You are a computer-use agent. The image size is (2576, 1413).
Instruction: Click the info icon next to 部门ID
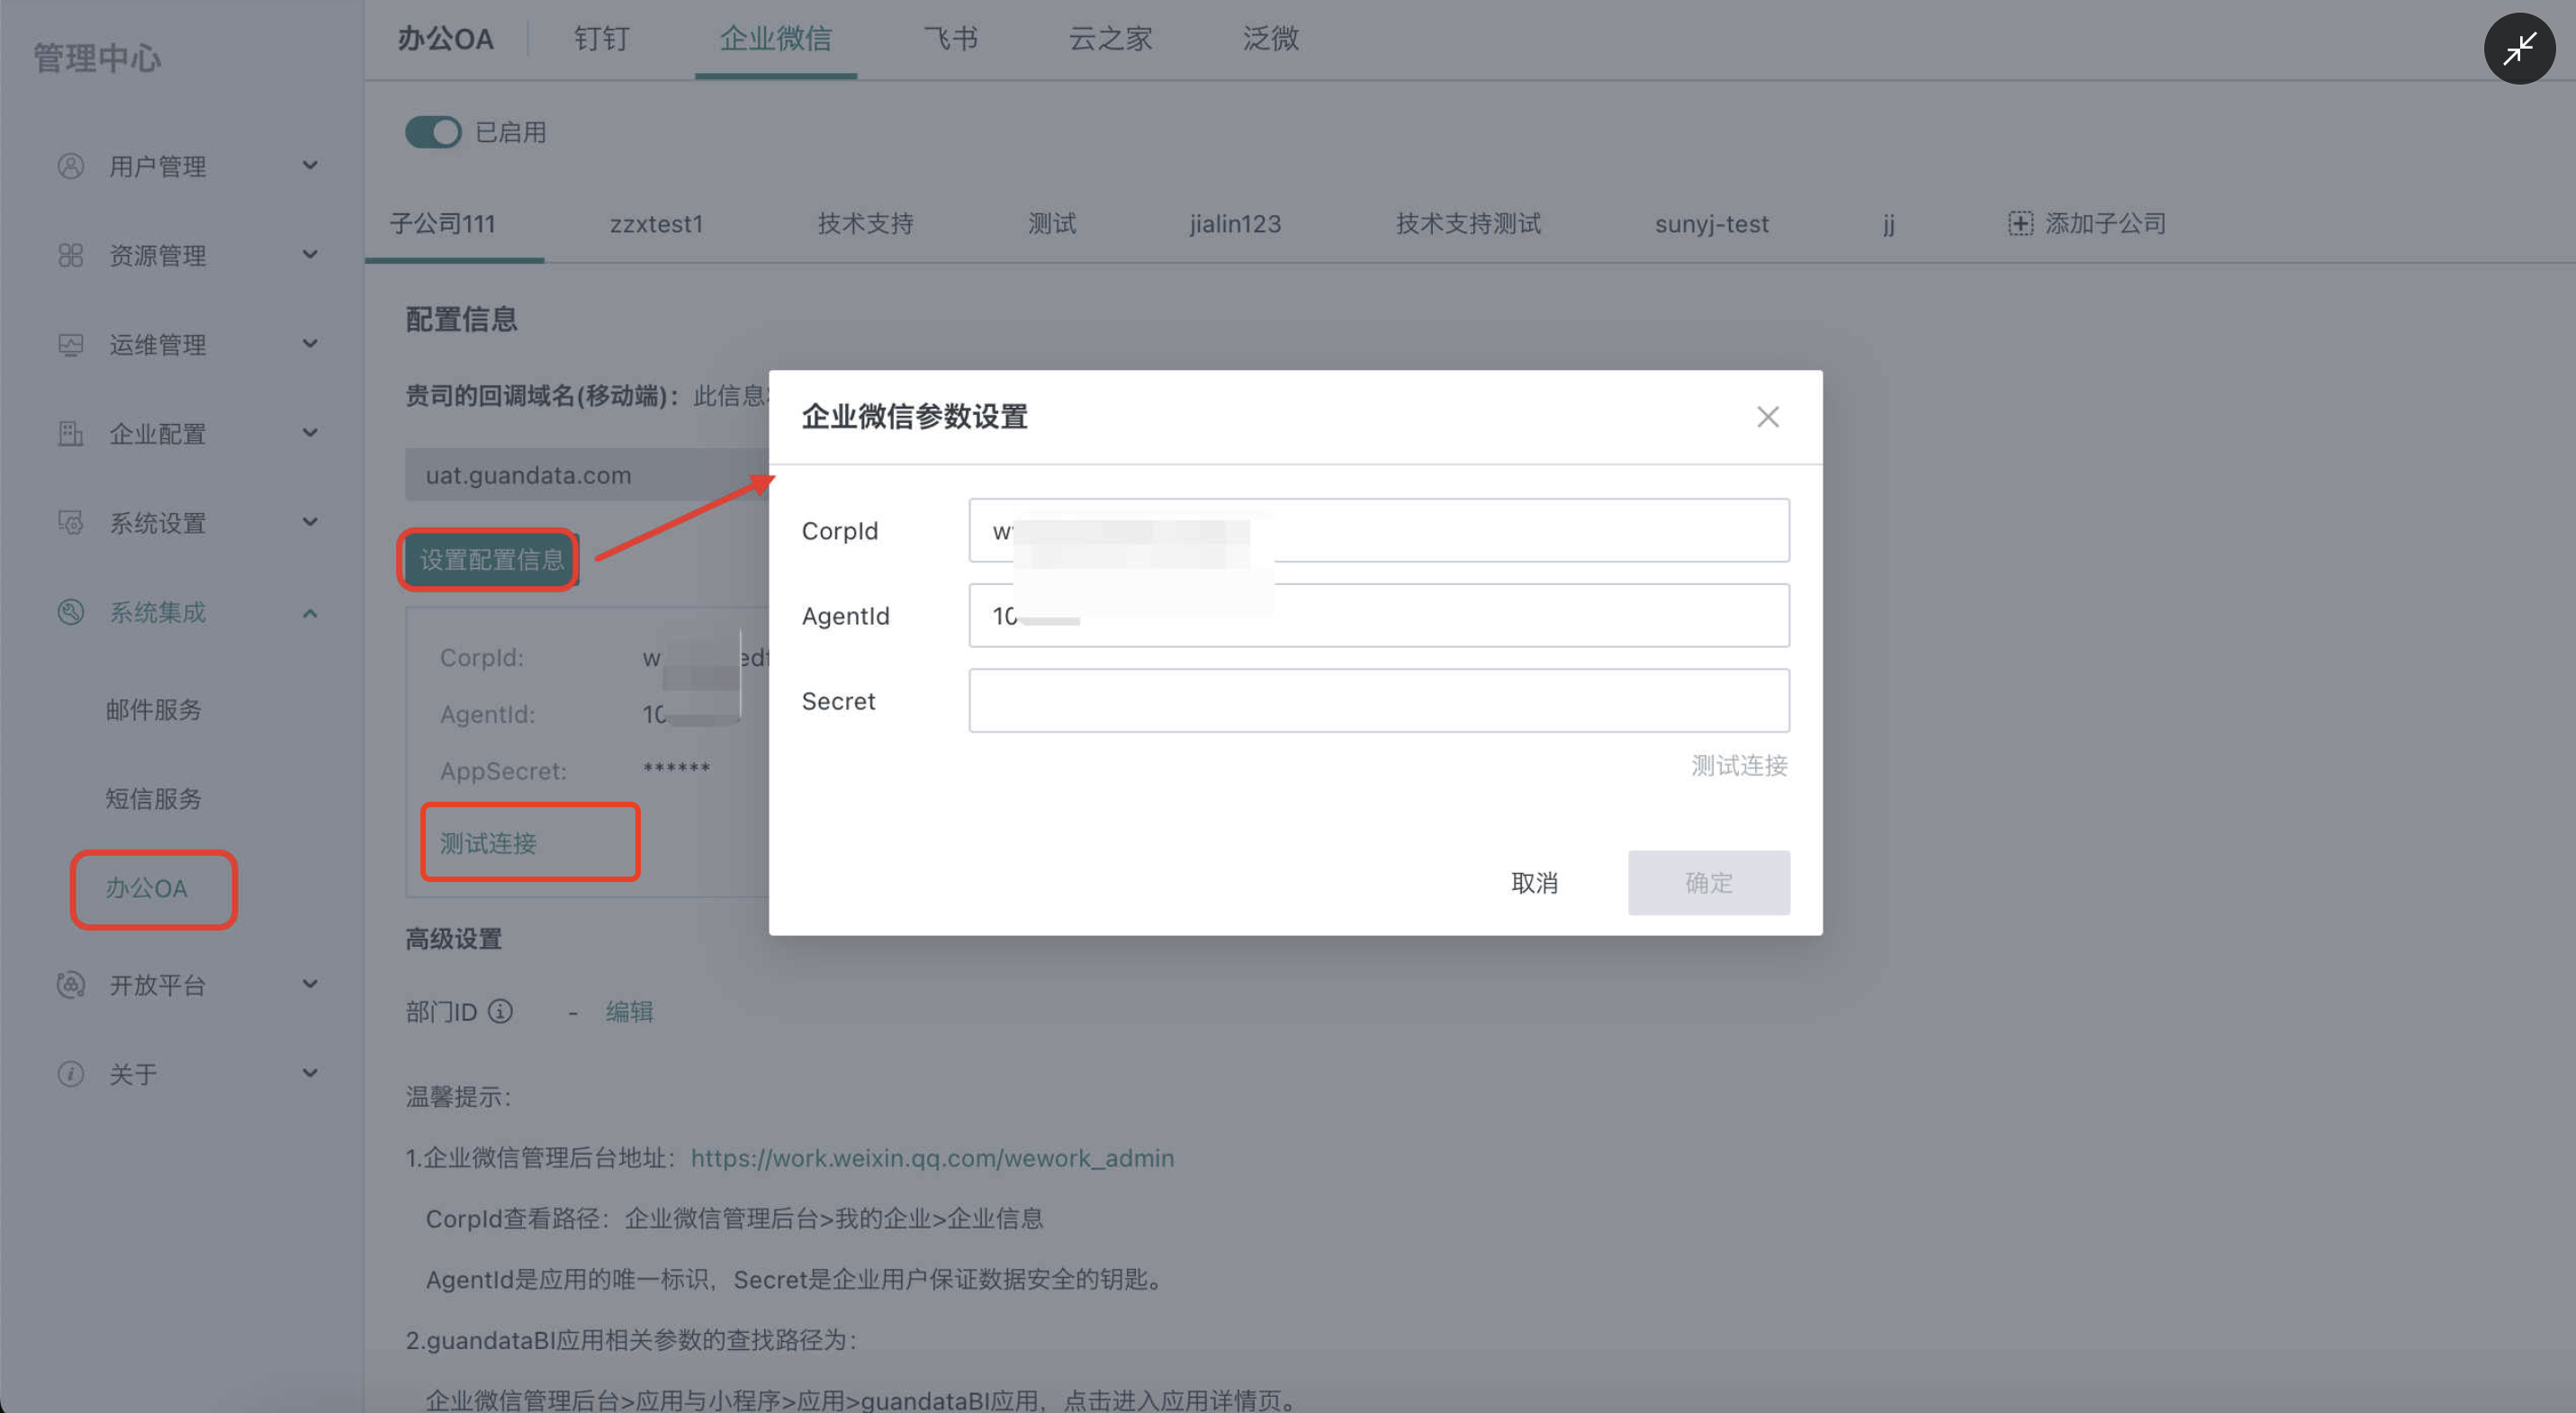click(x=501, y=1011)
